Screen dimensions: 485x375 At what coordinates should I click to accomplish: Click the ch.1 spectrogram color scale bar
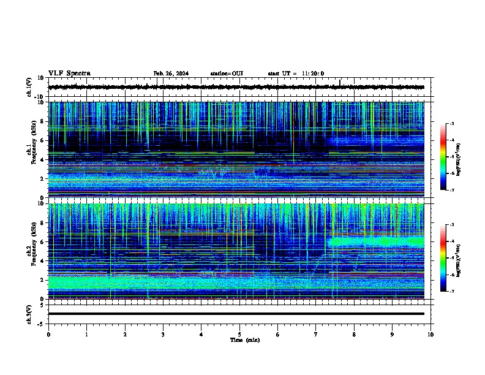(x=443, y=157)
